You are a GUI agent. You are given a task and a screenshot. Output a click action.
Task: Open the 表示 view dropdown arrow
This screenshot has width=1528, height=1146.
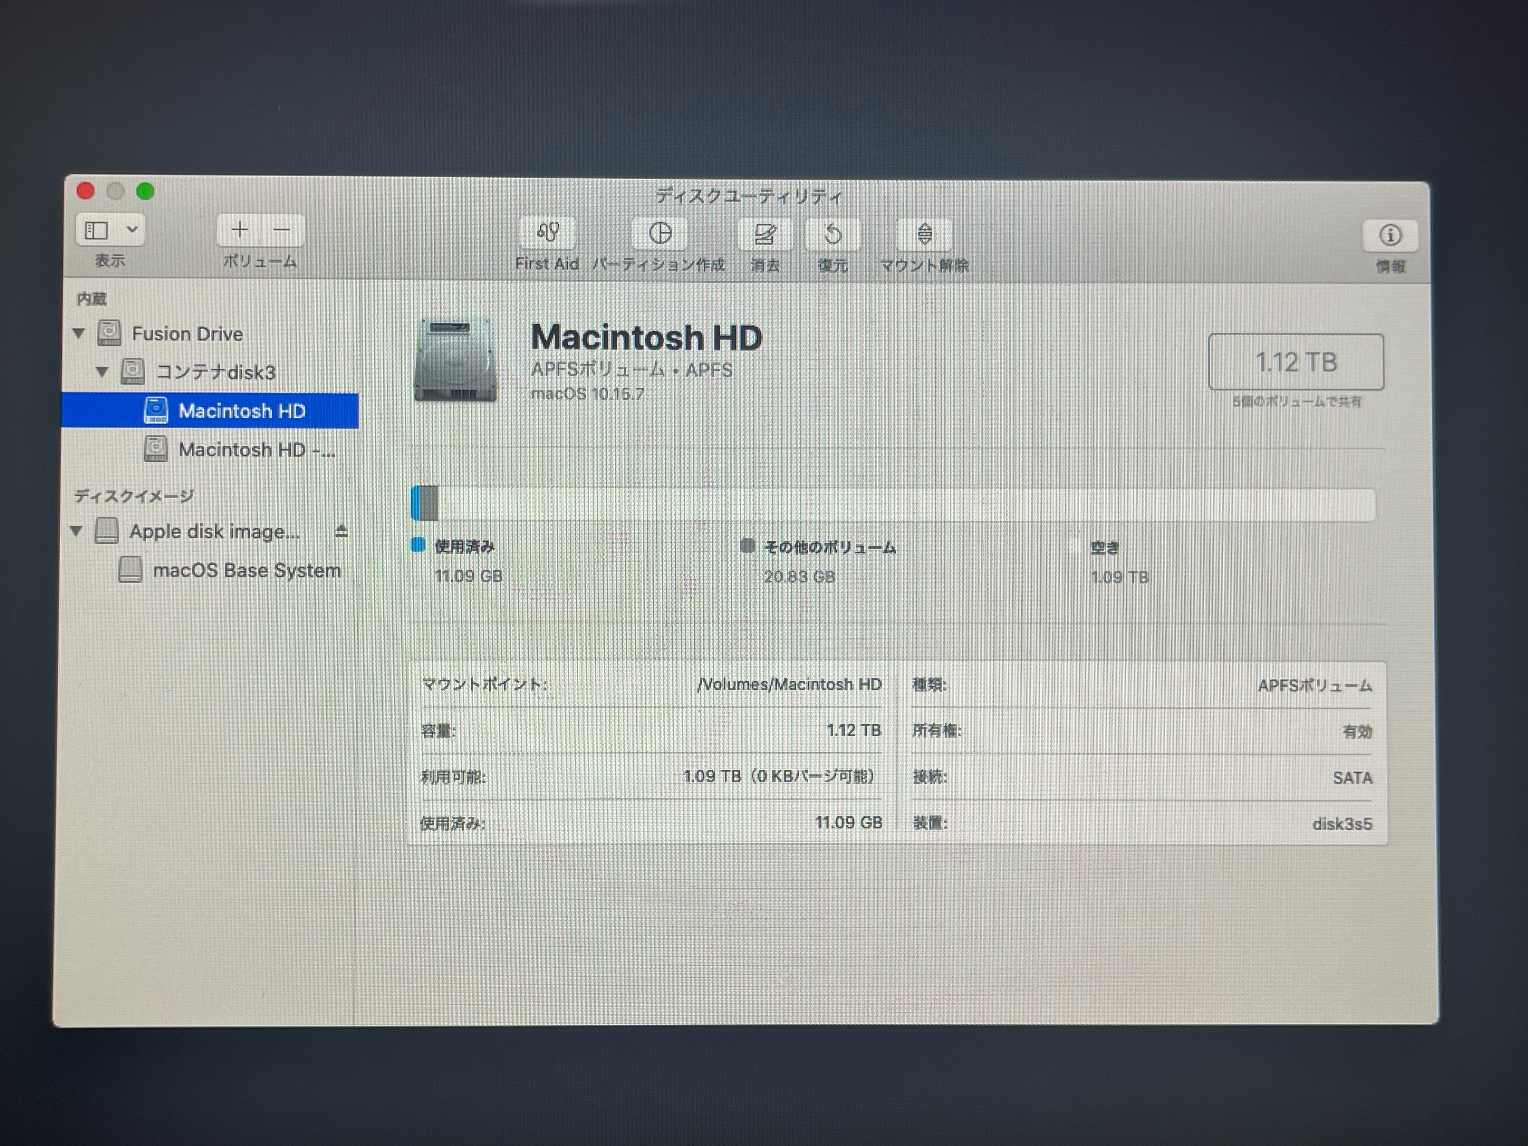pyautogui.click(x=133, y=229)
